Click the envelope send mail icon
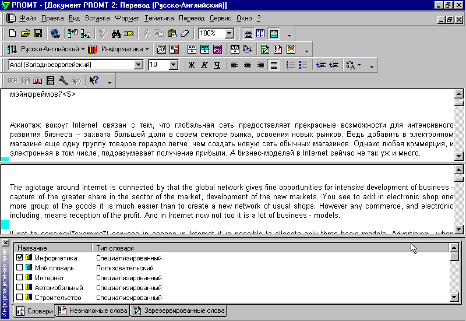The image size is (466, 321). coord(129,34)
